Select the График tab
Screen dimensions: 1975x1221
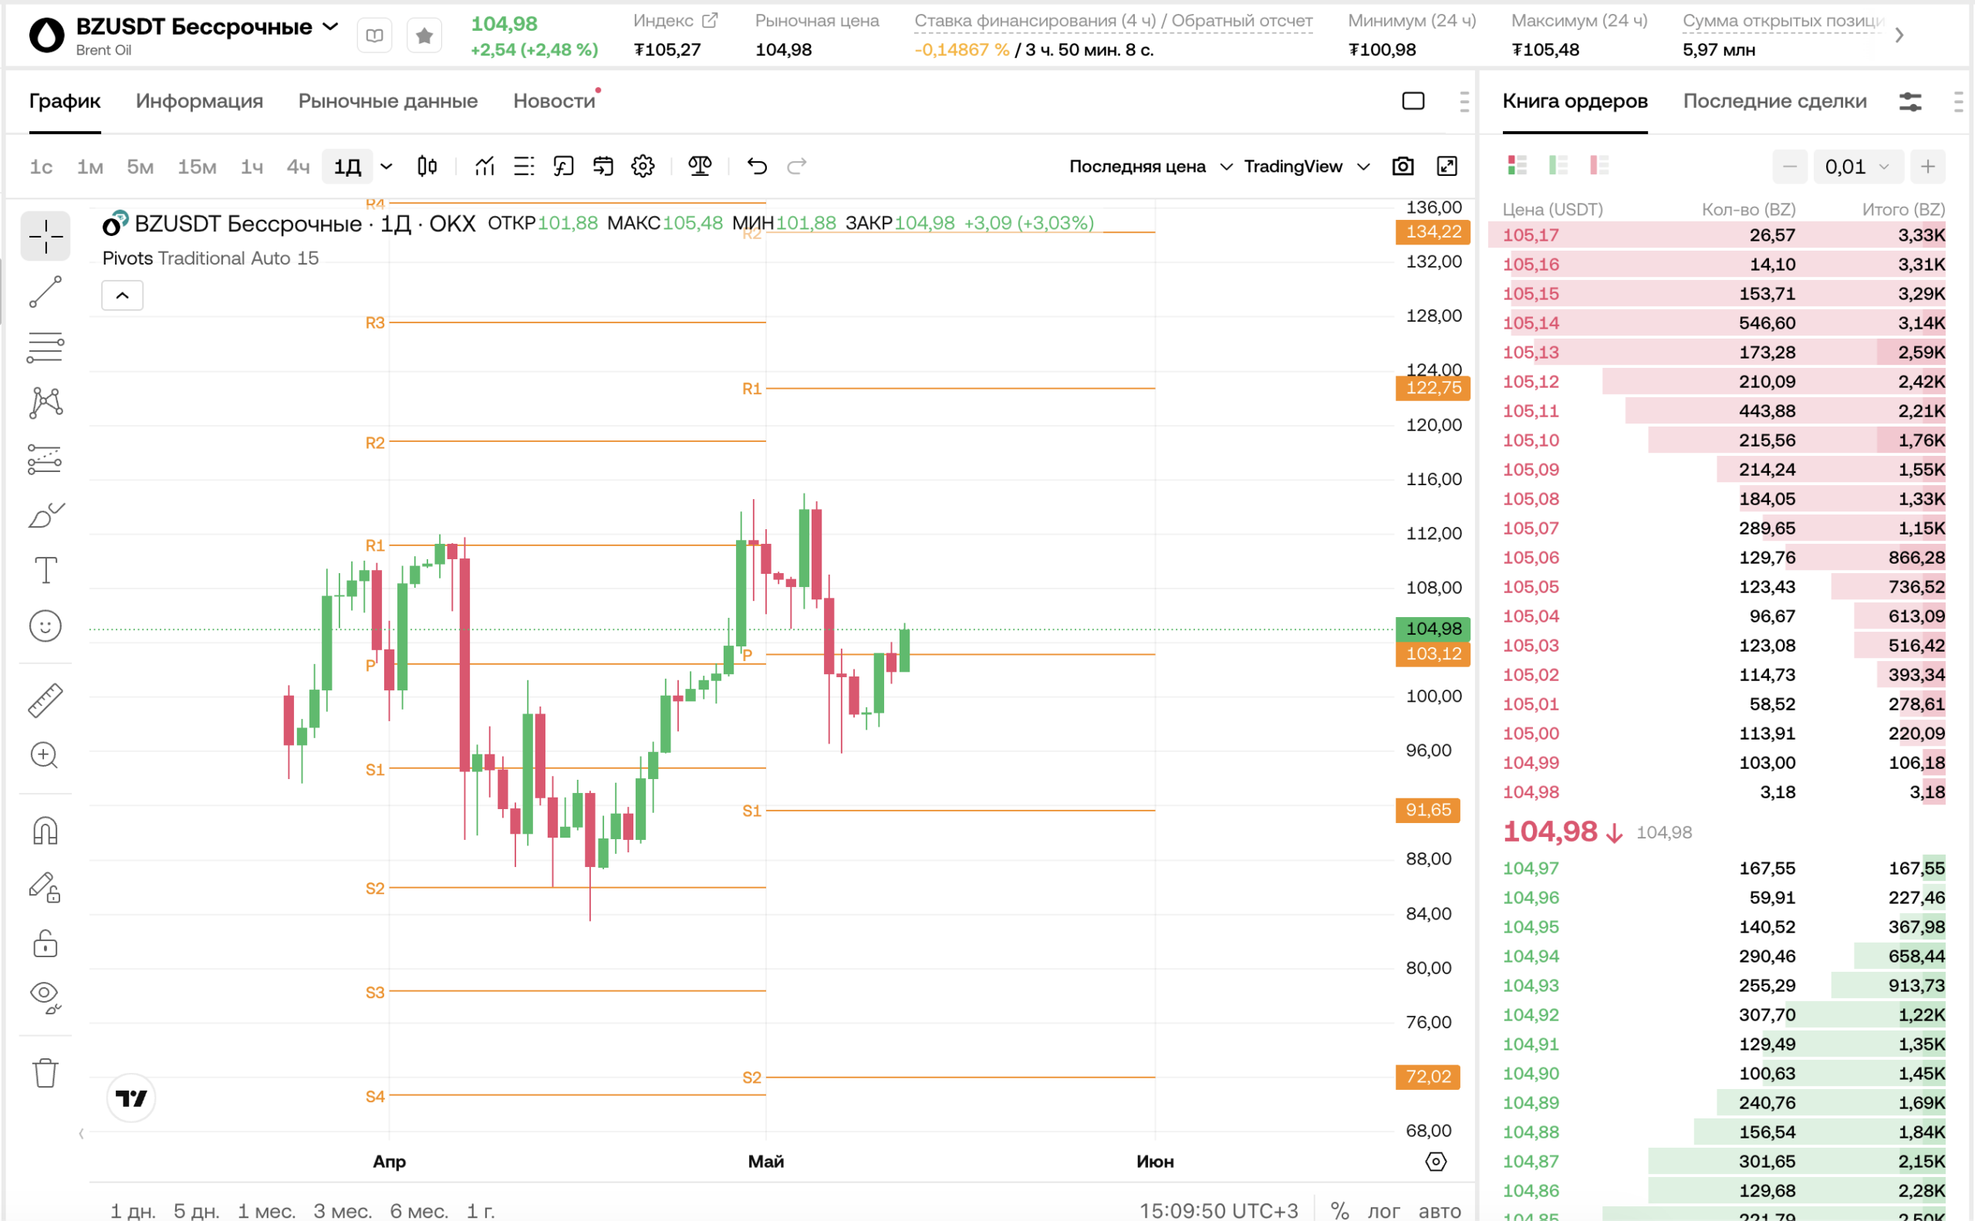pos(65,101)
